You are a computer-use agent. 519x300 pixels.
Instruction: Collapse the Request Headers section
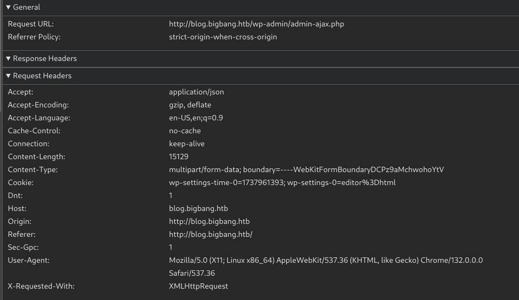coord(9,76)
